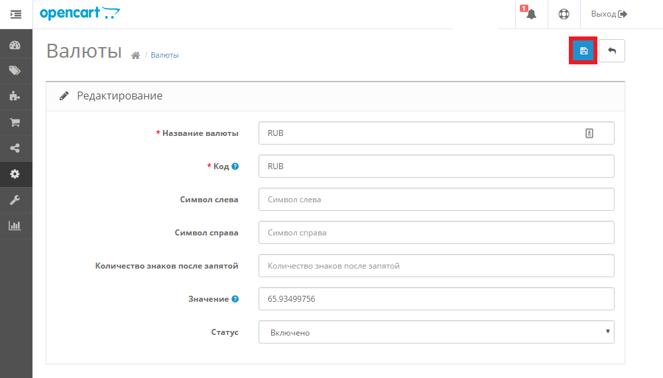Open the Reports bar chart sidebar icon
The width and height of the screenshot is (663, 378).
pyautogui.click(x=15, y=225)
